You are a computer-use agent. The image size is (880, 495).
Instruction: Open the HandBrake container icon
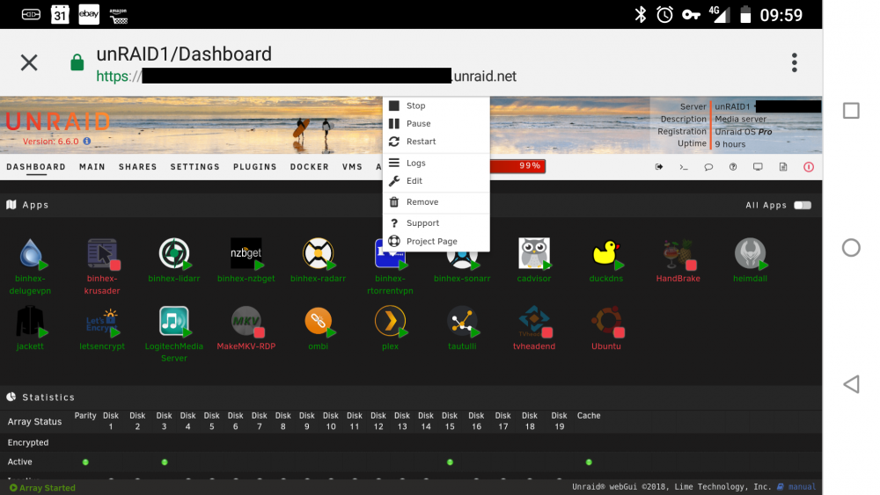coord(678,253)
